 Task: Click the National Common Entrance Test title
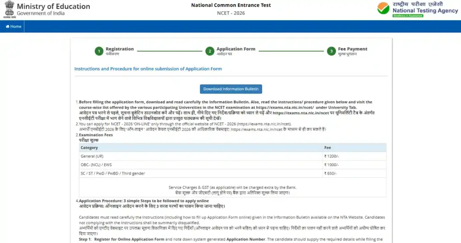pos(230,5)
